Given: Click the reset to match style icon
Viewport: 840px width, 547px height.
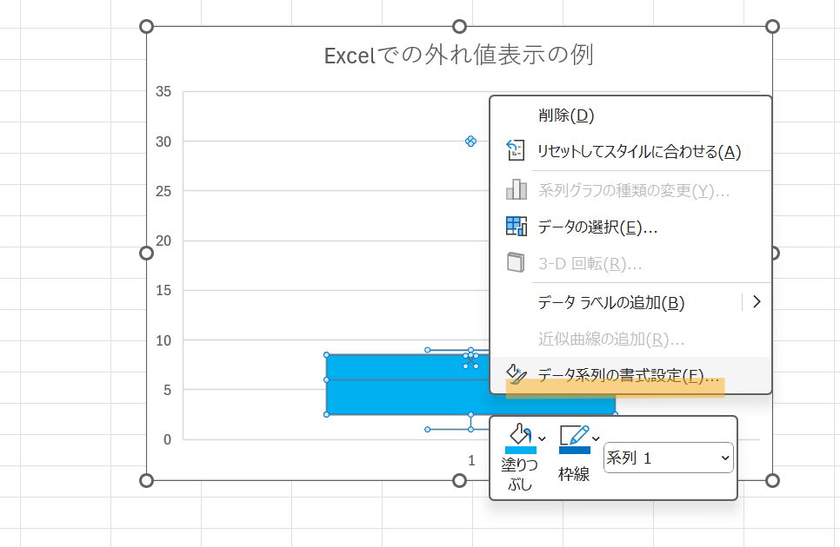Looking at the screenshot, I should click(x=516, y=151).
